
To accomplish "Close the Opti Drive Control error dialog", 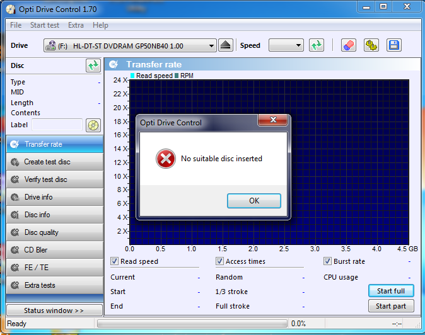I will point(272,120).
